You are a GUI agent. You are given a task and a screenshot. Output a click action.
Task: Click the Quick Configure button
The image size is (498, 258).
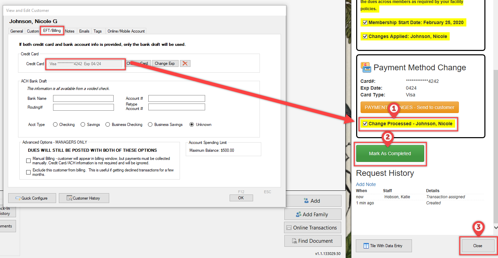pos(32,198)
